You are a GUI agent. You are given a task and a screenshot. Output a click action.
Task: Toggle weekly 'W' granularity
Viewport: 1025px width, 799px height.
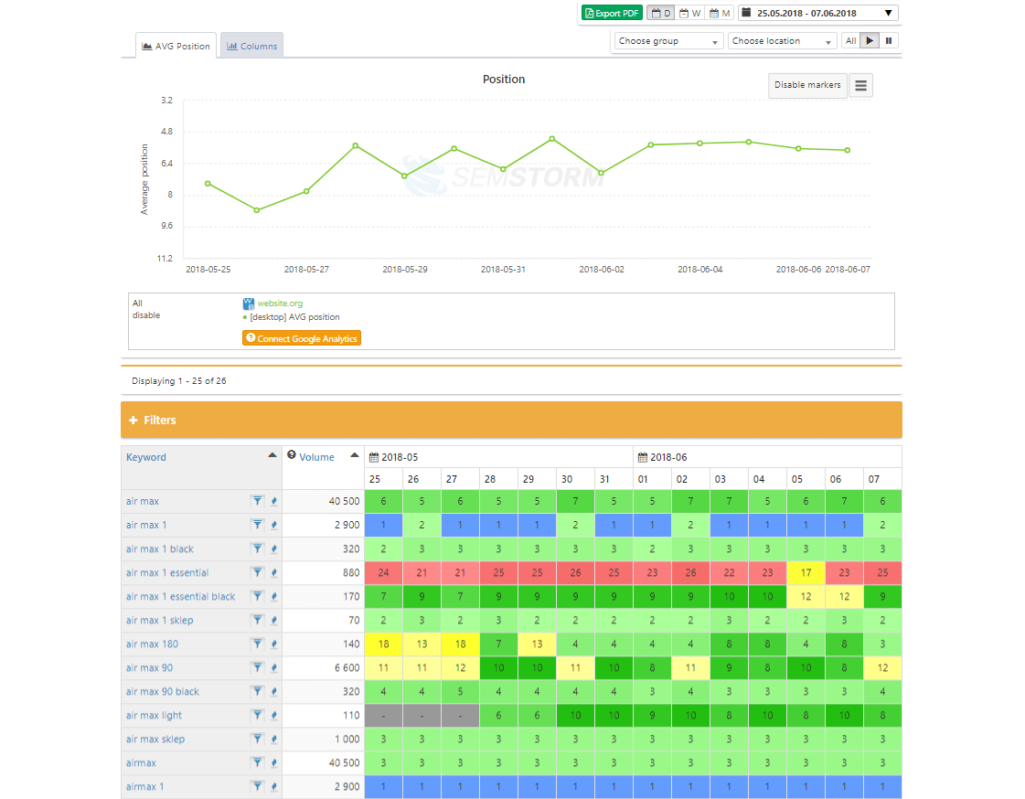coord(689,14)
